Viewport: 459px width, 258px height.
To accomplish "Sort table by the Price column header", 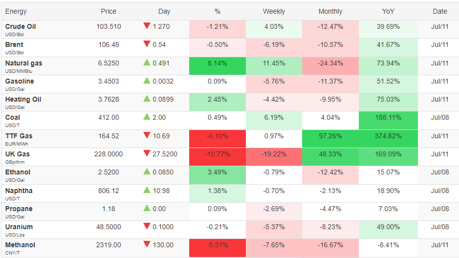I will [109, 11].
